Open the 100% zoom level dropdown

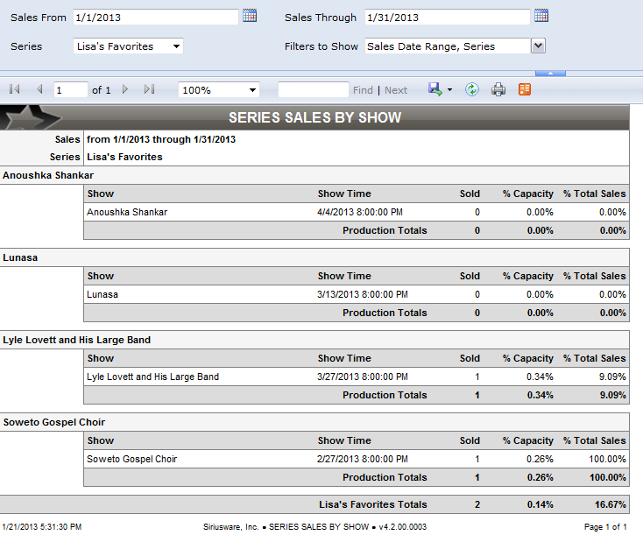pyautogui.click(x=219, y=90)
